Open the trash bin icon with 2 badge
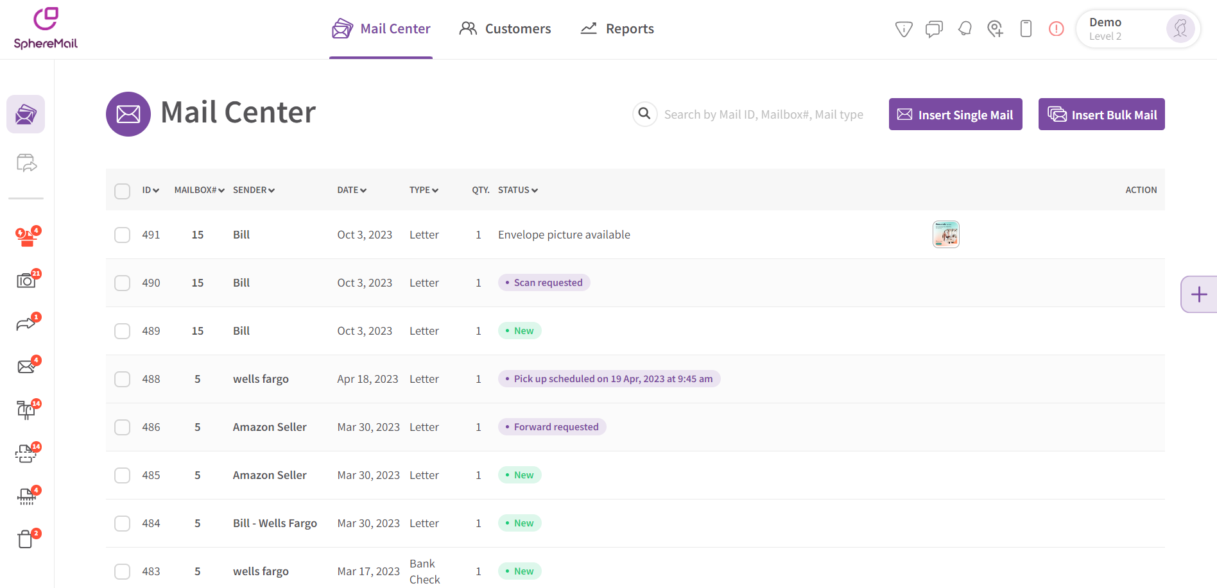The height and width of the screenshot is (588, 1217). [x=26, y=539]
